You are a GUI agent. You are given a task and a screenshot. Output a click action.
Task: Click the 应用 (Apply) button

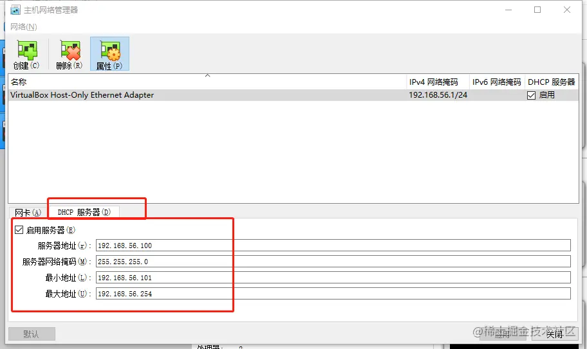pyautogui.click(x=503, y=334)
